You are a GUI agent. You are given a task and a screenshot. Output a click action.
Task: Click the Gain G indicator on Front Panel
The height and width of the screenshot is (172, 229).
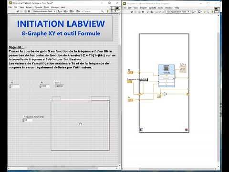click(60, 86)
